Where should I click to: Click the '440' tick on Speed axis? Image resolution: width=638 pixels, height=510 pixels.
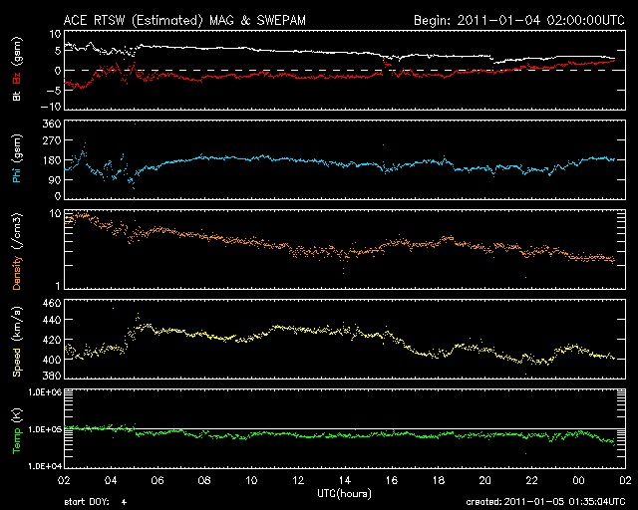point(52,320)
